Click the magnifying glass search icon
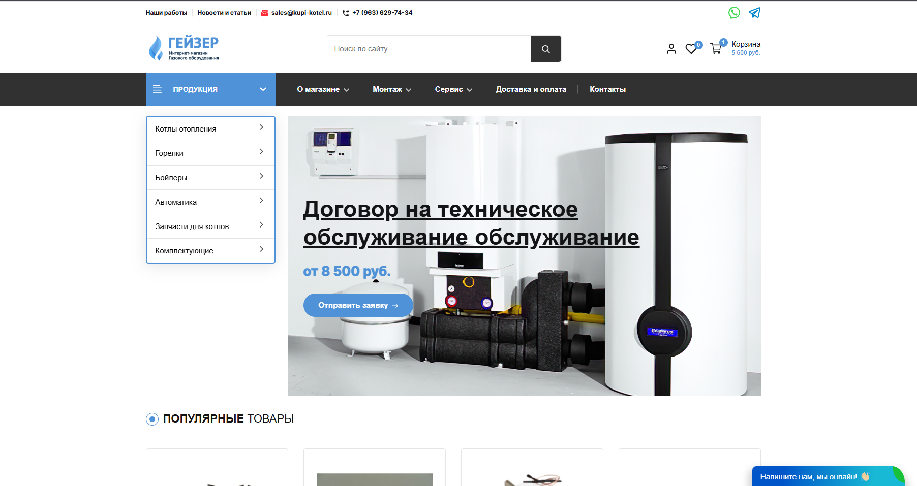 (x=545, y=49)
